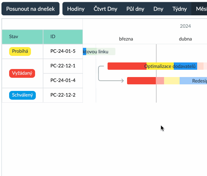Click the Posunout na dnešek button
The width and height of the screenshot is (207, 176).
(31, 9)
